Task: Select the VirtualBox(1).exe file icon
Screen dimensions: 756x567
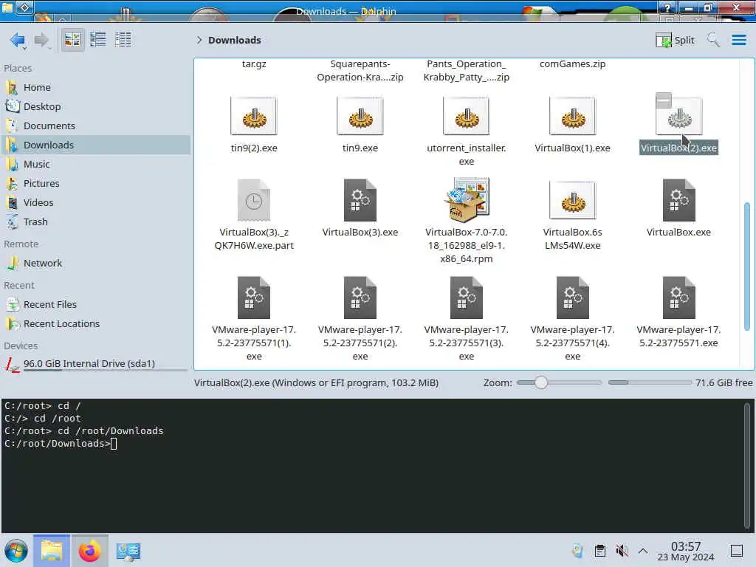Action: (x=572, y=116)
